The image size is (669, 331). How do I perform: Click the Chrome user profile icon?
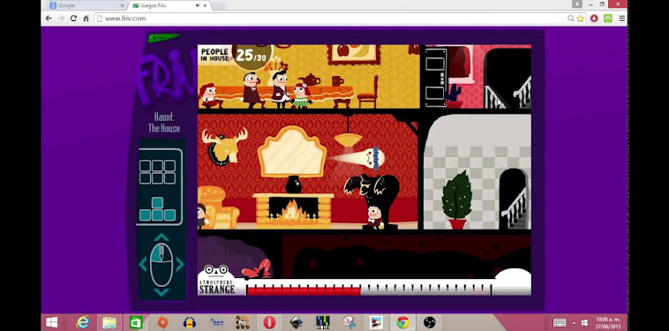tap(577, 4)
